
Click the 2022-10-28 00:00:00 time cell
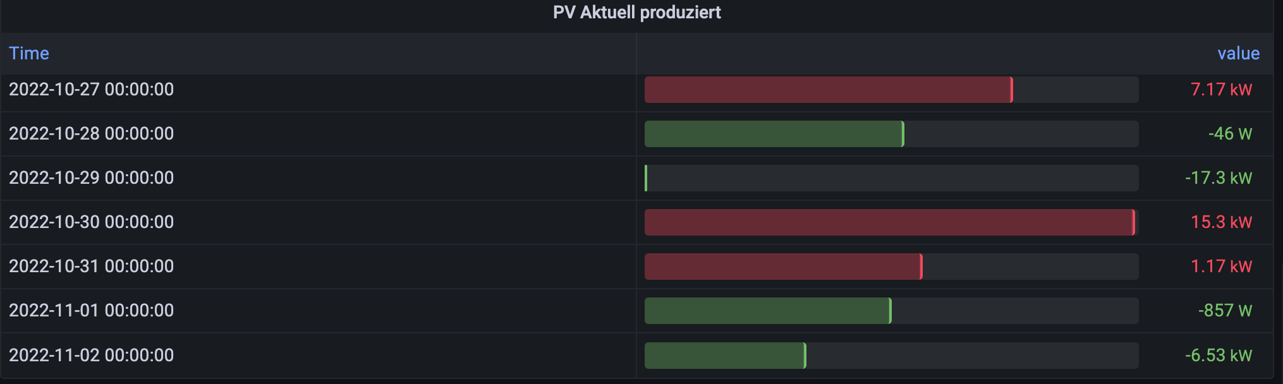(x=91, y=134)
